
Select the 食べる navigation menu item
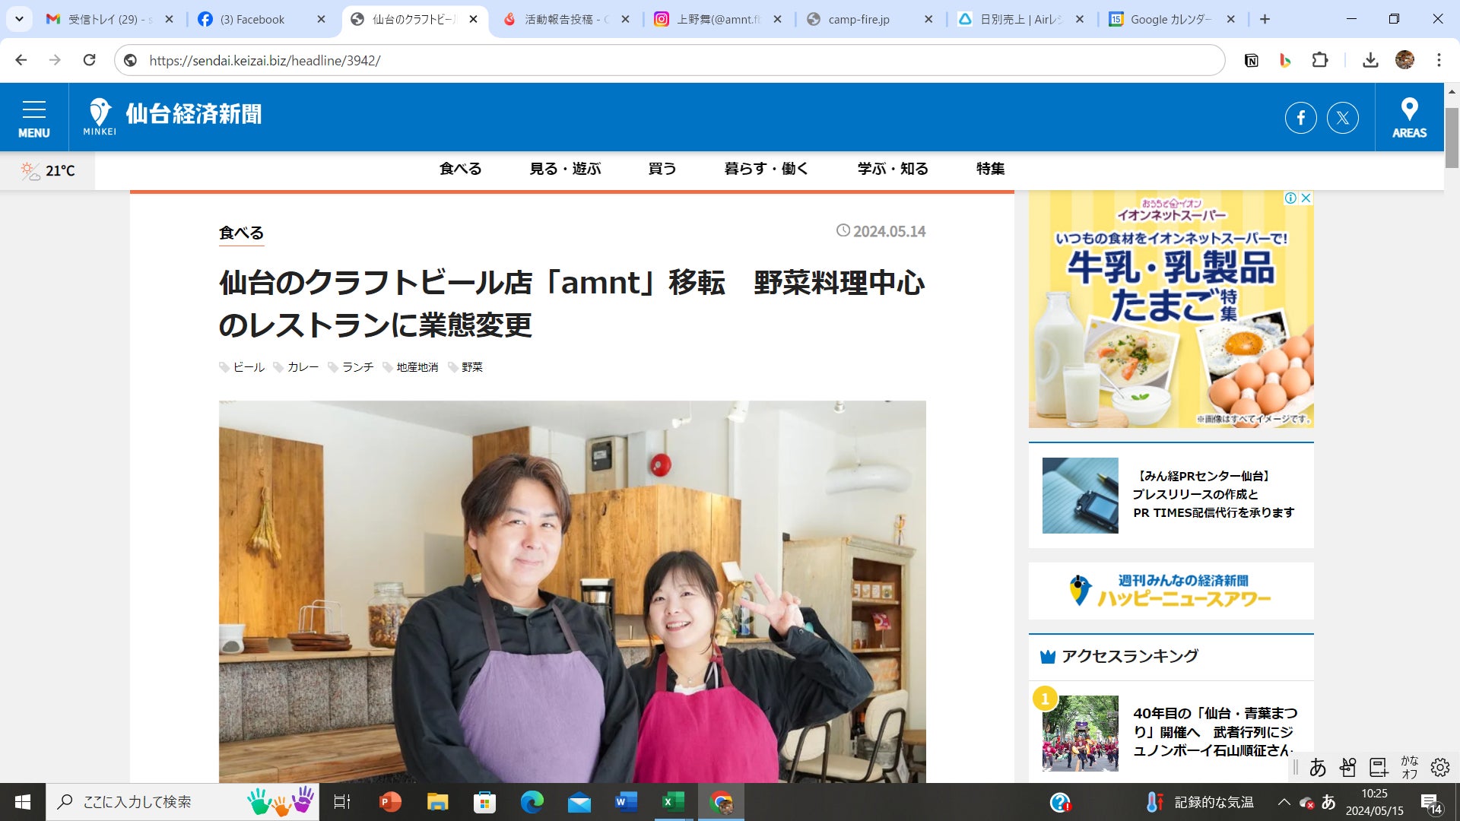460,169
